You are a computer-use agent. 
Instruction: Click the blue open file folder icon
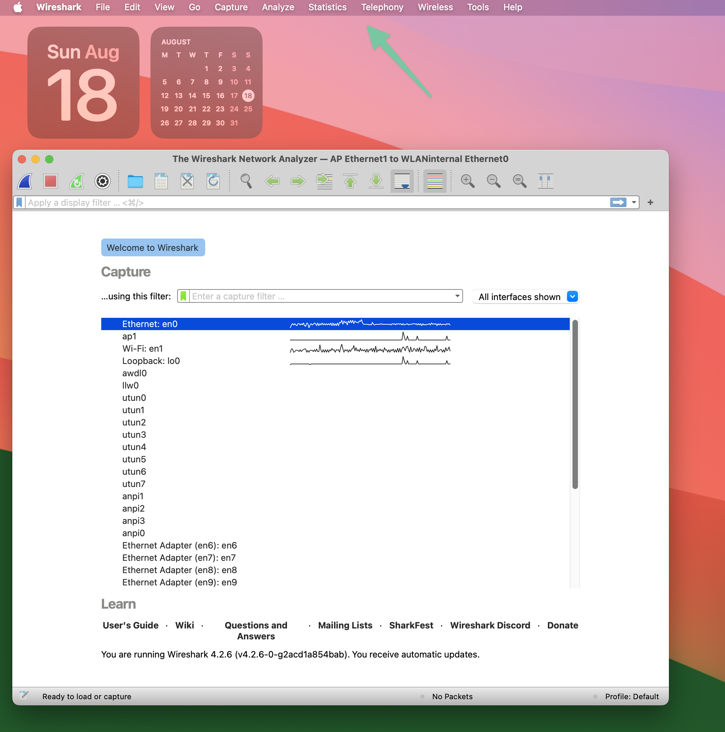135,181
